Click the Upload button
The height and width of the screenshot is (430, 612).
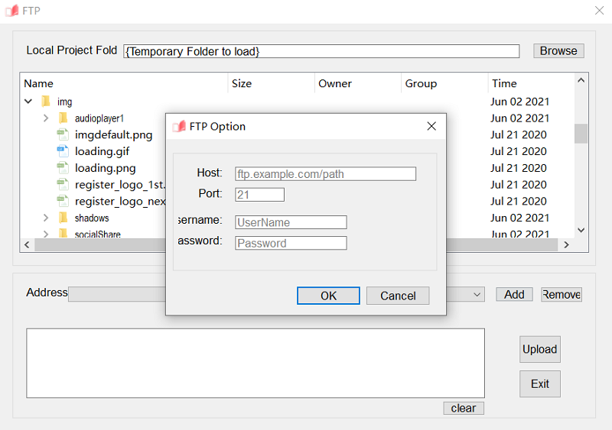[x=539, y=349]
